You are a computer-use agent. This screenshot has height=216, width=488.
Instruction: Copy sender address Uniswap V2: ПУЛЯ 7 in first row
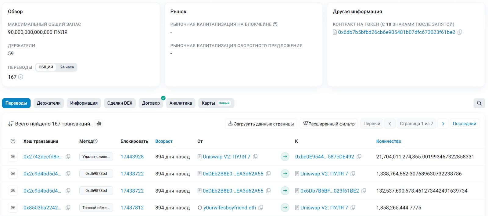click(x=255, y=157)
